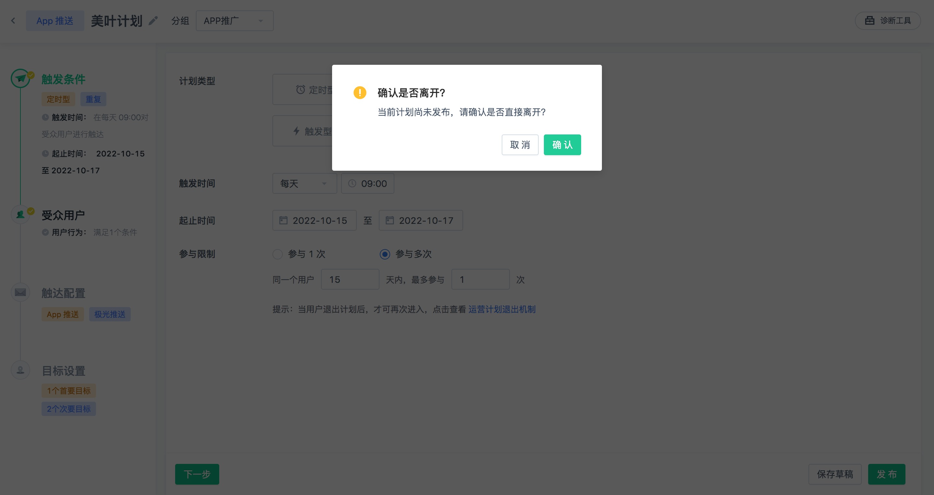Click the 2个次要目标 tag
The height and width of the screenshot is (495, 934).
pyautogui.click(x=68, y=409)
